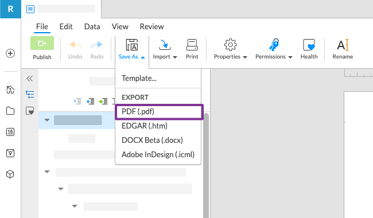373x218 pixels.
Task: Click the R logo in corner
Action: tap(10, 9)
